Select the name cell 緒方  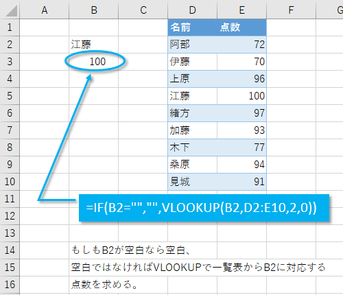(x=193, y=113)
